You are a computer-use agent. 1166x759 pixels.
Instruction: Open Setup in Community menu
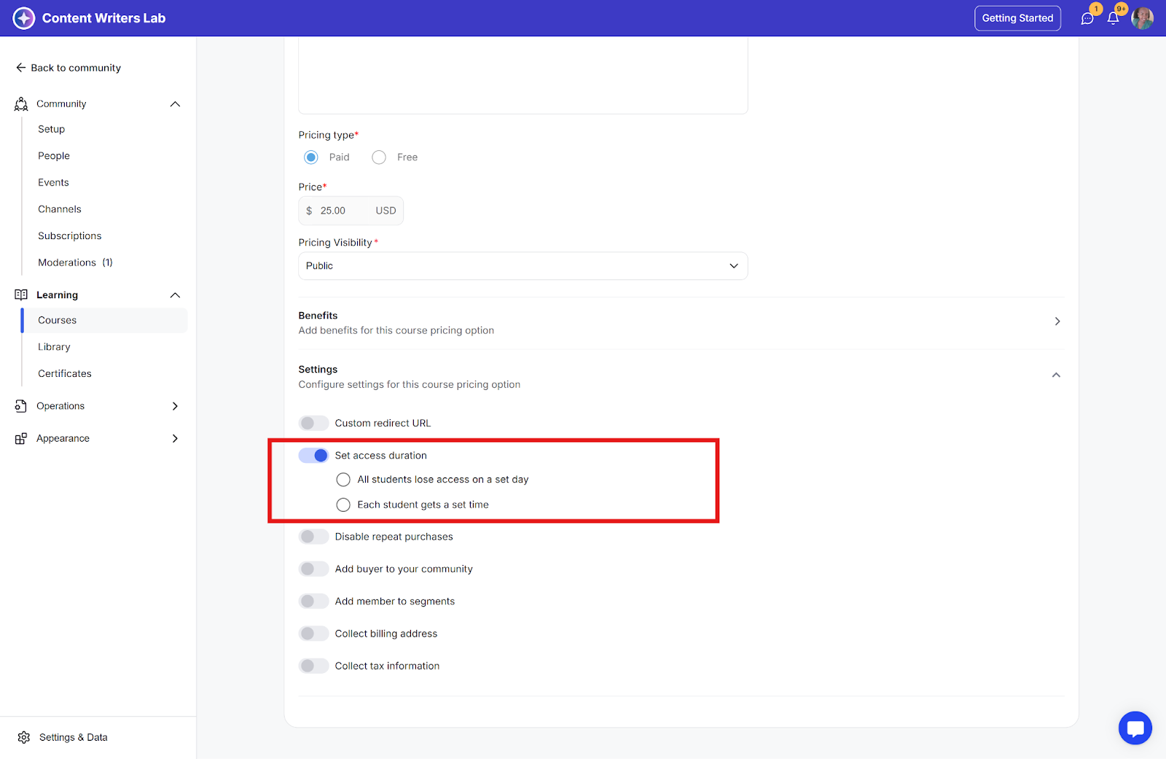pos(52,129)
